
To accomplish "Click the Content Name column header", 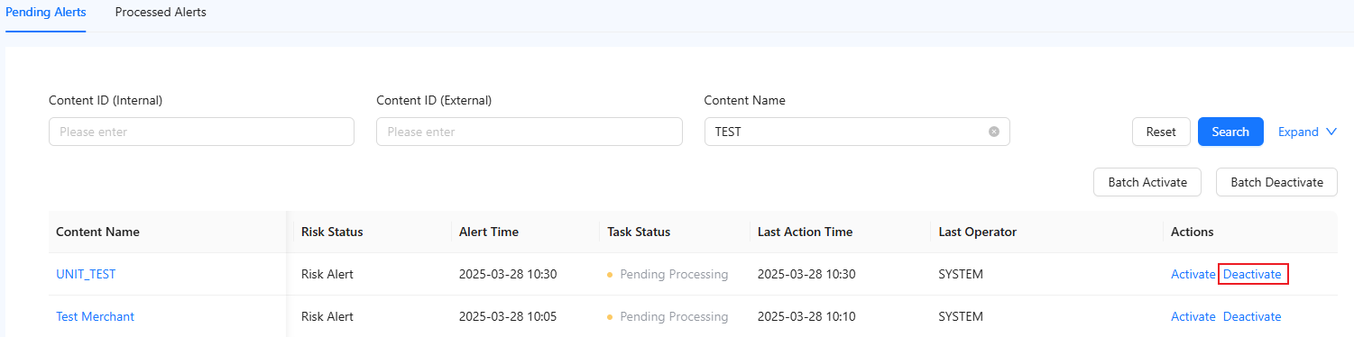I will click(x=97, y=232).
